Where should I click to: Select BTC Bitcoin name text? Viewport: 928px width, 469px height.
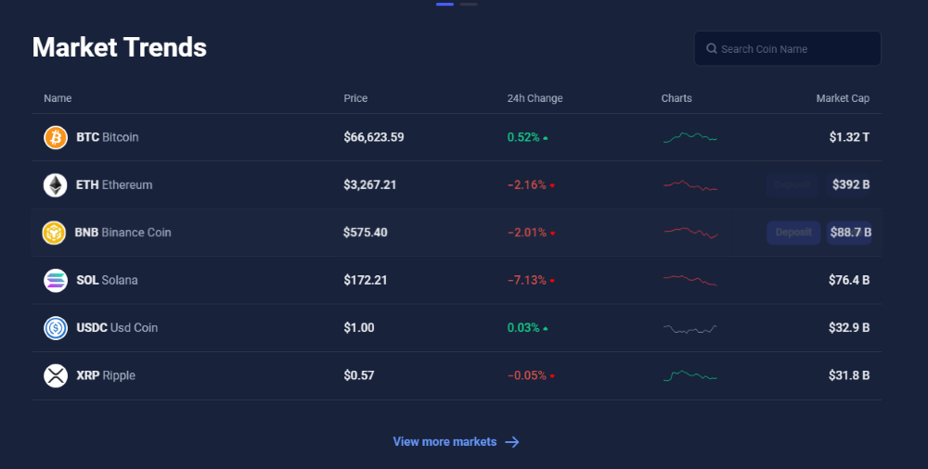(x=107, y=137)
